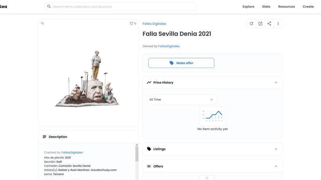
Task: Open the Explore menu
Action: pos(248,7)
